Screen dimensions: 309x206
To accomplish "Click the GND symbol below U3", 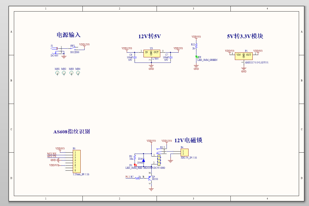I will 151,66.
